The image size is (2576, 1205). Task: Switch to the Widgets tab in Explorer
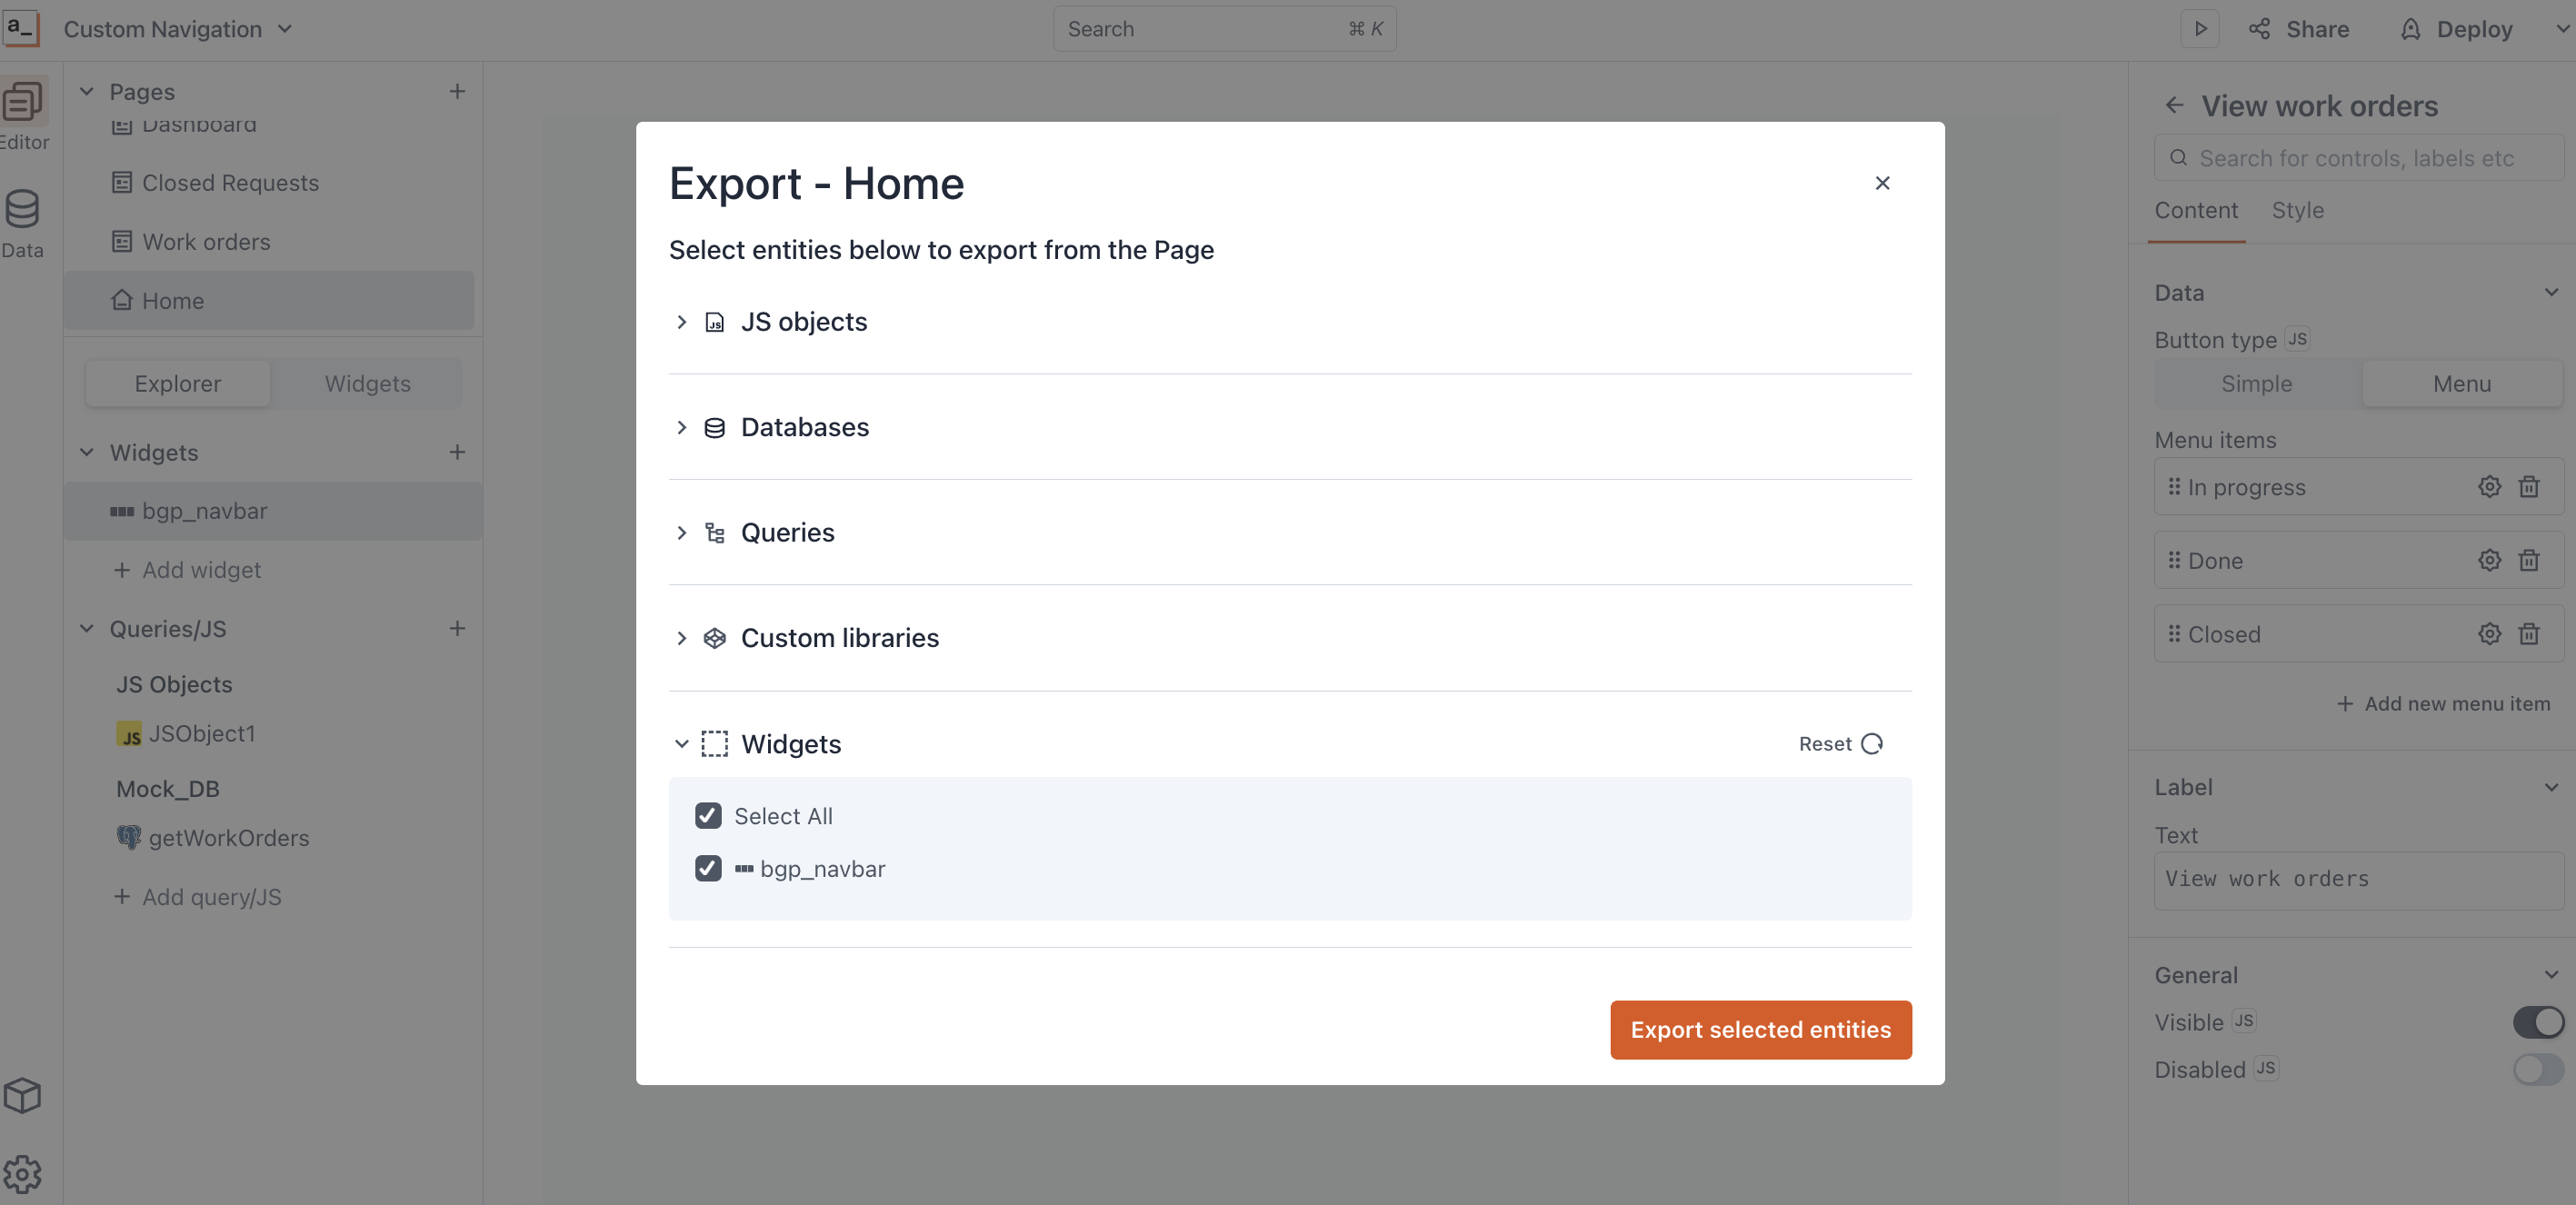[x=367, y=383]
